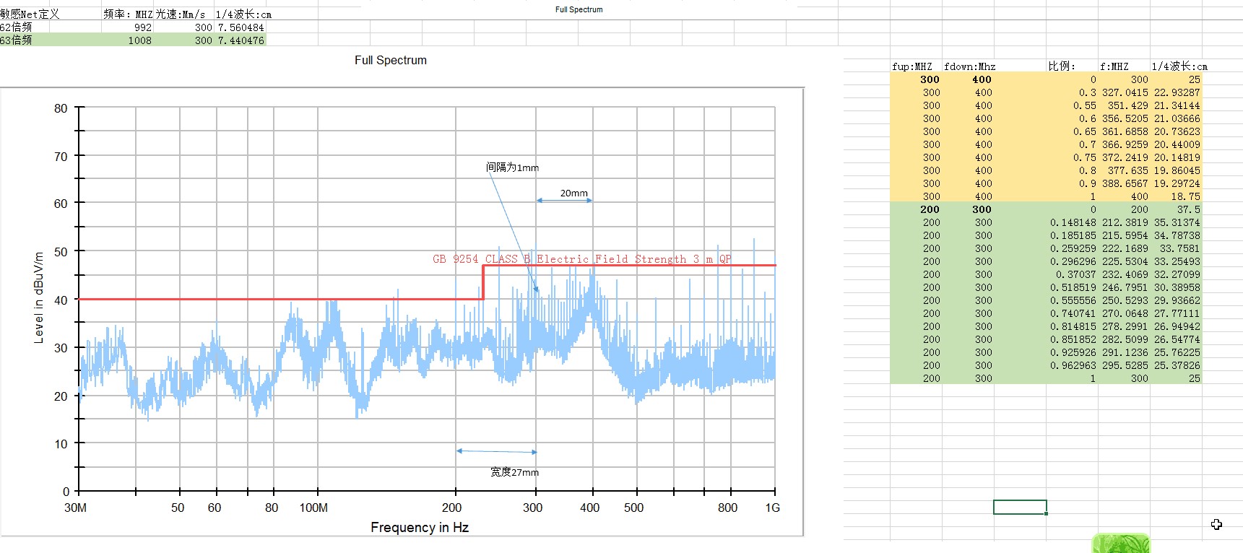This screenshot has height=553, width=1243.
Task: Click the value 7.560484
Action: pos(241,27)
